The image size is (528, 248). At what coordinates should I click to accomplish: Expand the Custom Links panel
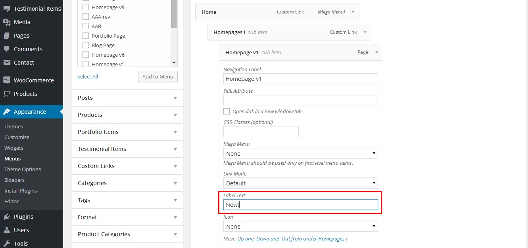(127, 166)
